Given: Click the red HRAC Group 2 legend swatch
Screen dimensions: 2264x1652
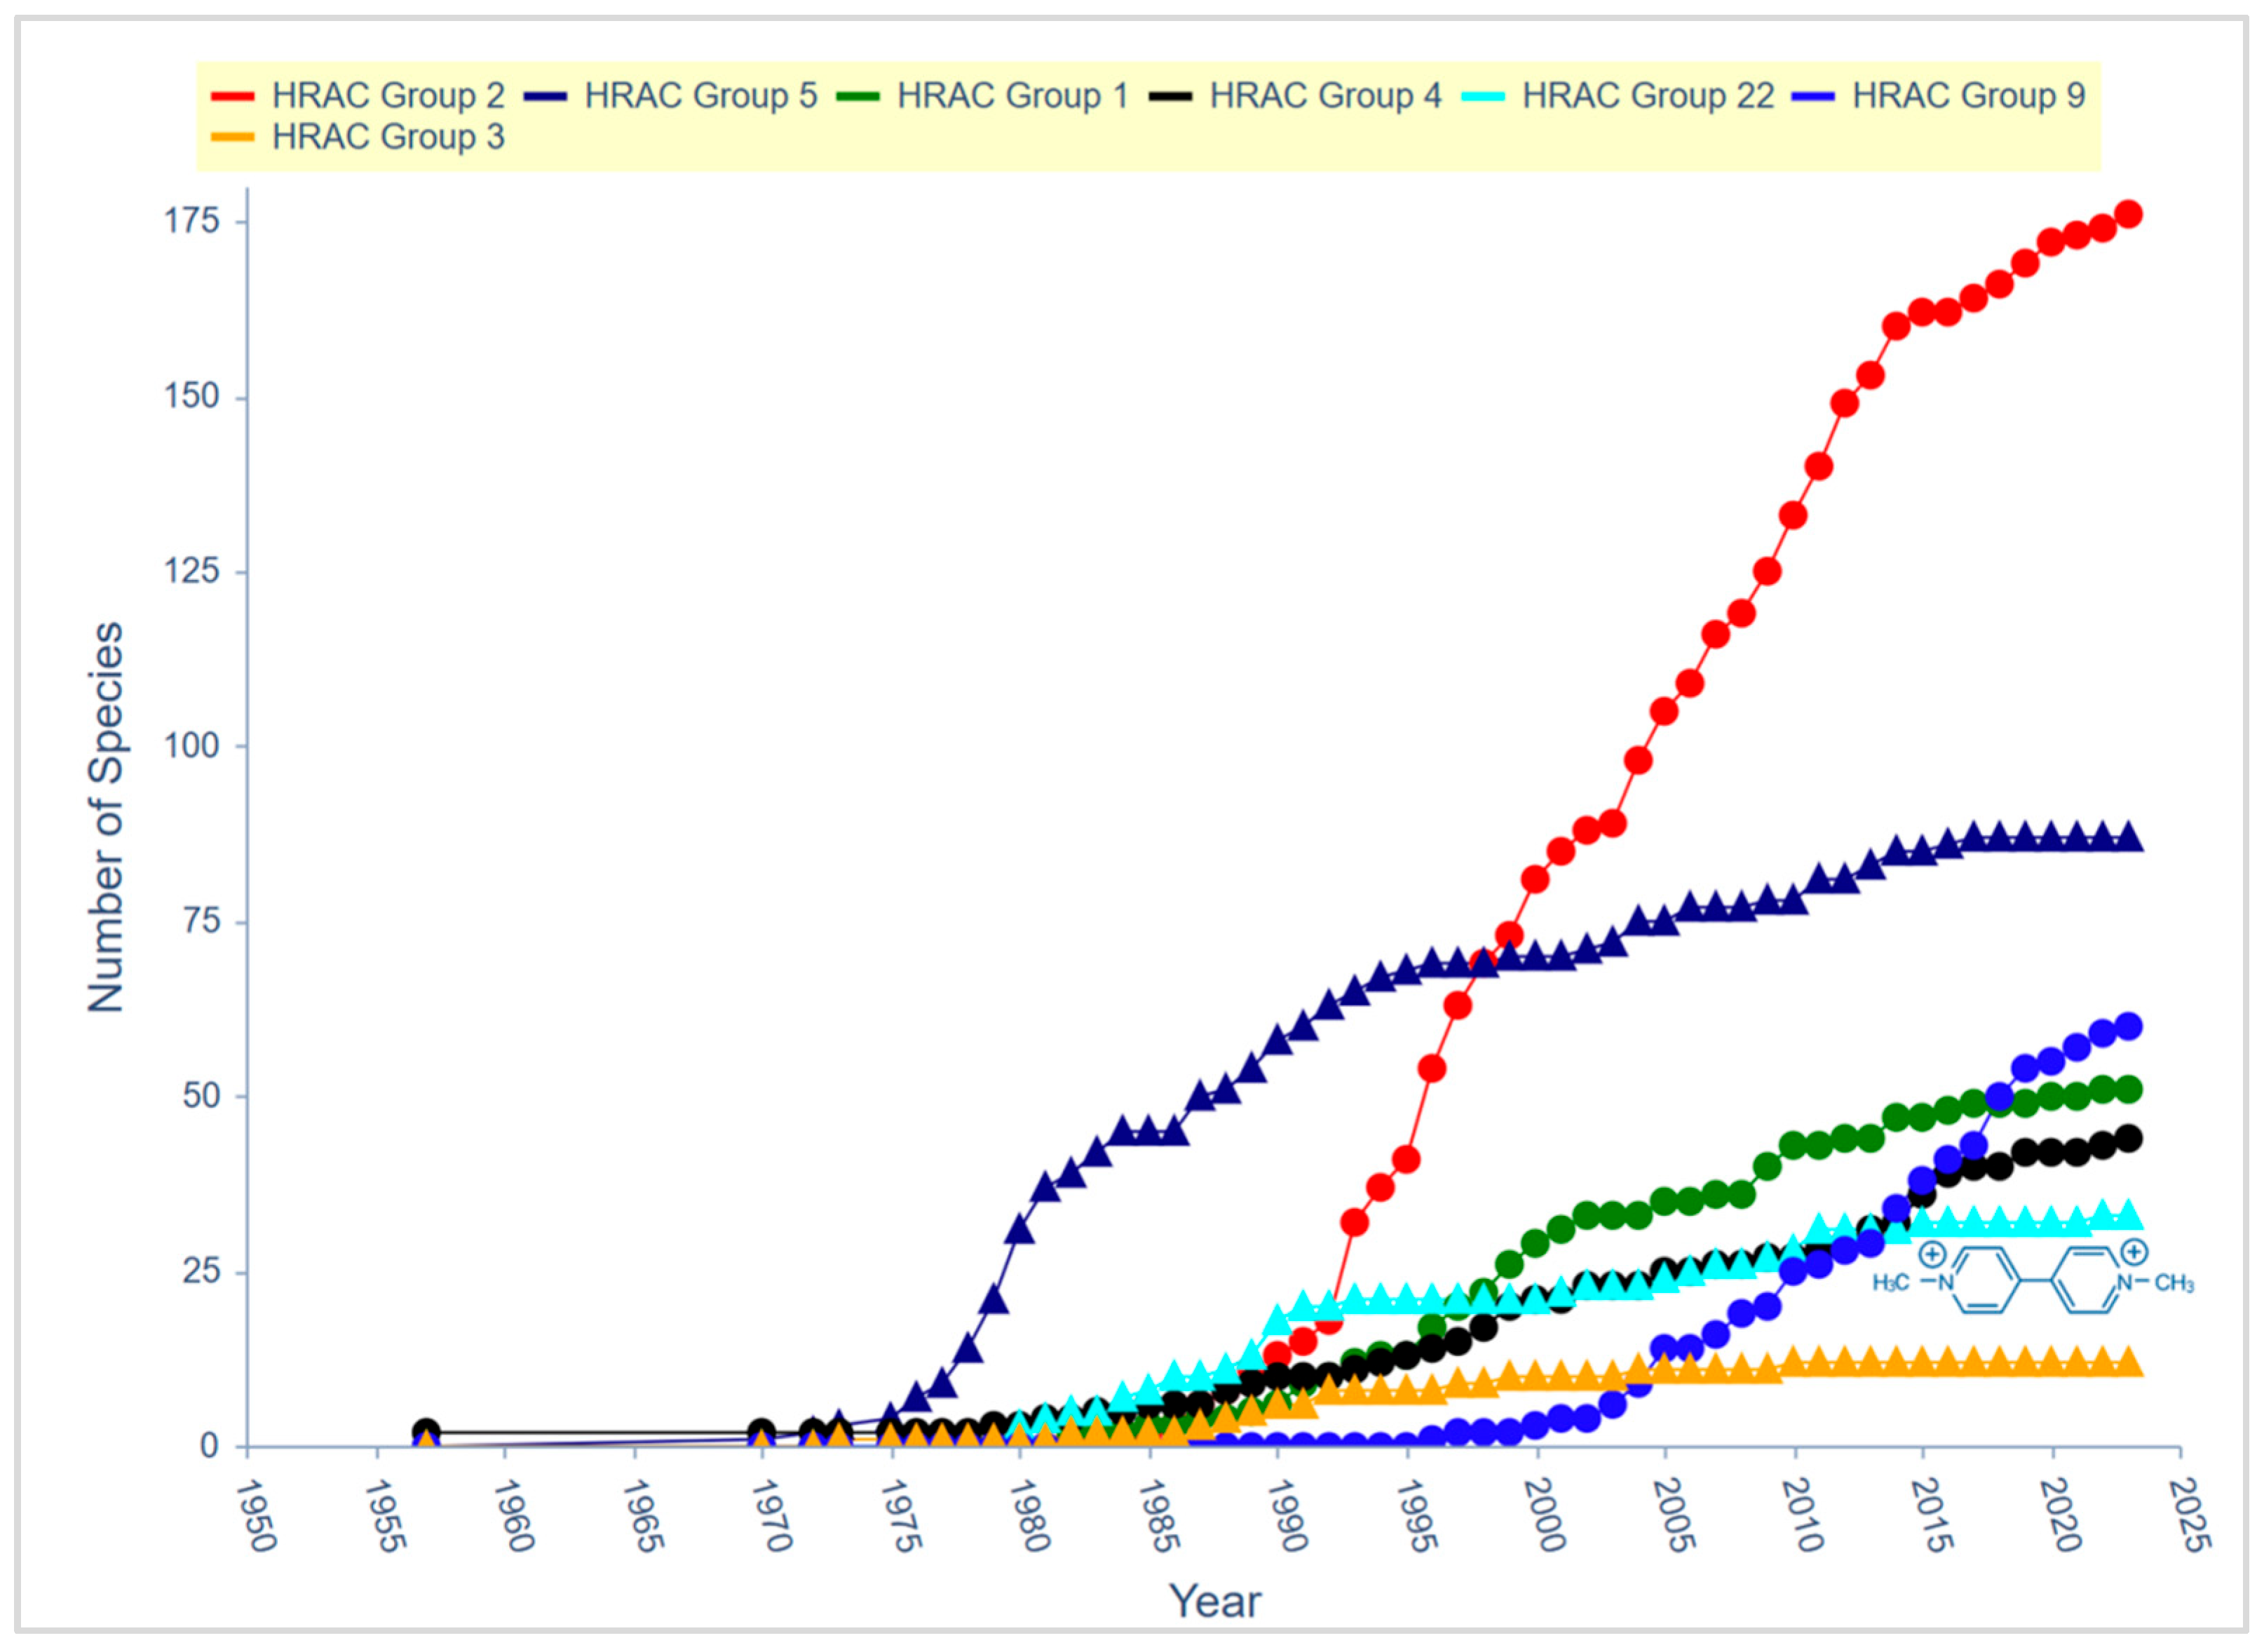Looking at the screenshot, I should (x=232, y=97).
